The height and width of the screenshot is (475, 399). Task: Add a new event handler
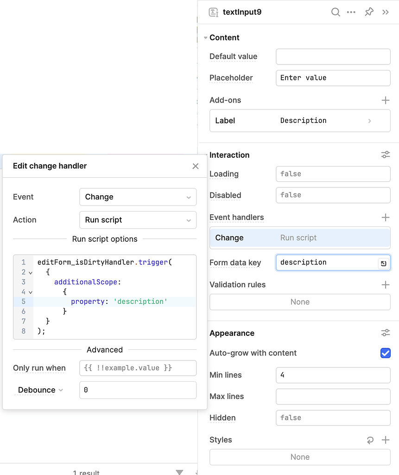click(x=386, y=217)
